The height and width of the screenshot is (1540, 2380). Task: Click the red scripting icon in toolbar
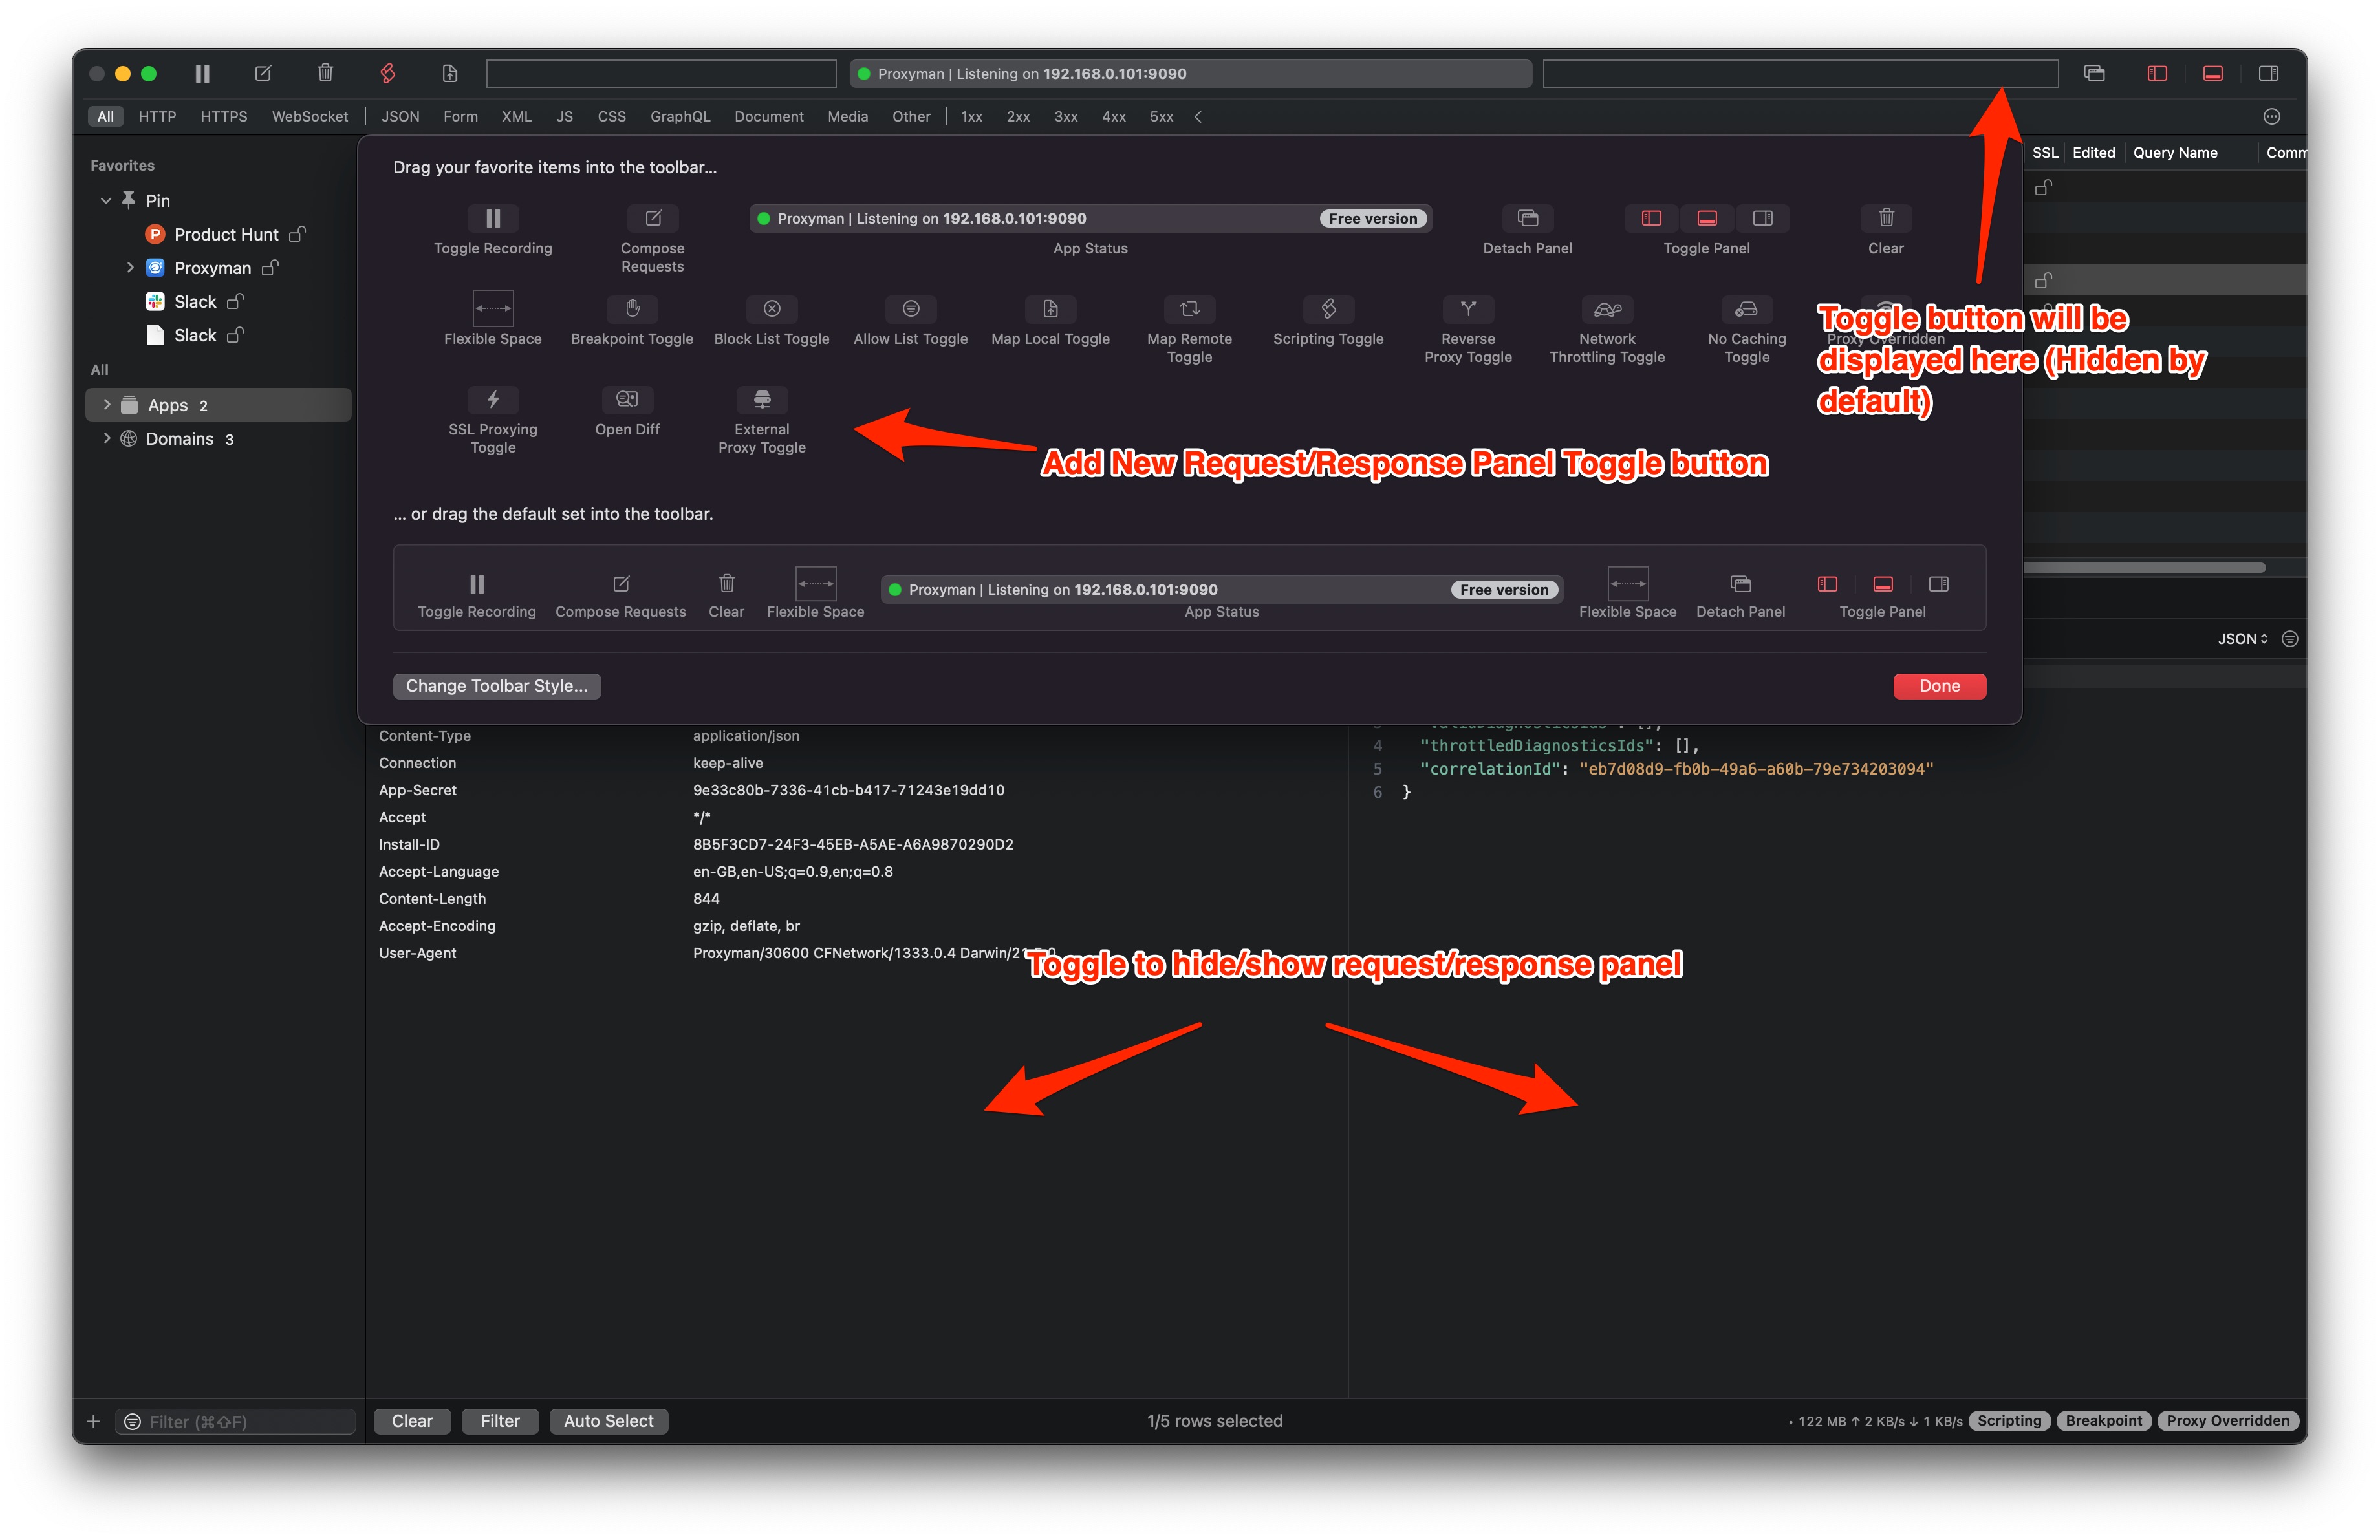[388, 73]
